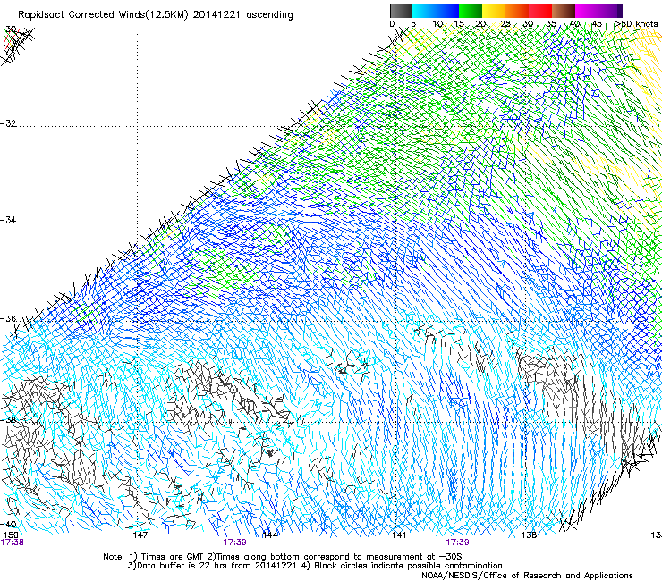Screen dimensions: 662x581
Task: Click the '-138' longitude axis label
Action: pyautogui.click(x=526, y=535)
